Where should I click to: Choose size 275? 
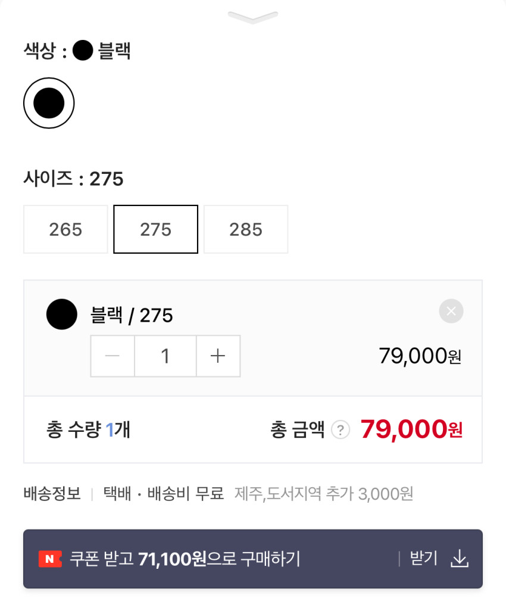[156, 229]
